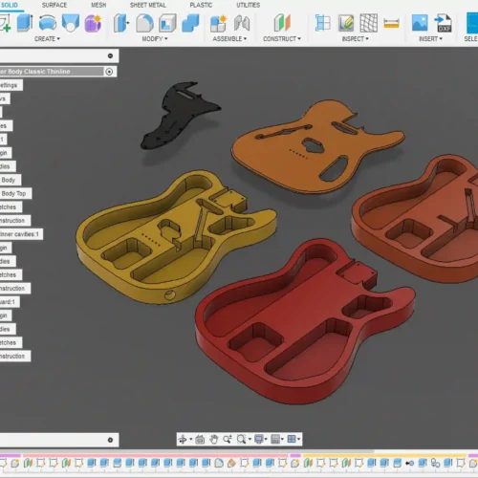Click the Viewports layout icon
This screenshot has height=478, width=478.
tap(292, 440)
